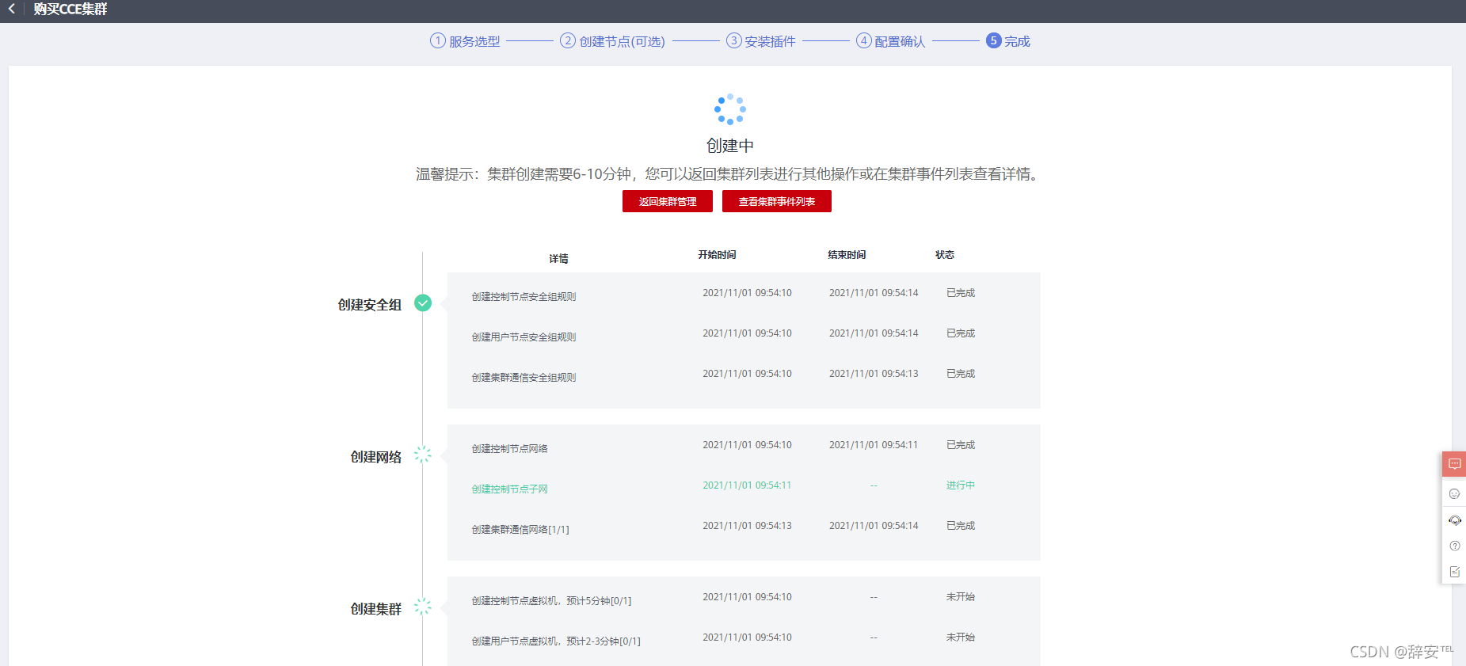Go to step 2 创建节点(可选)
Image resolution: width=1466 pixels, height=666 pixels.
point(612,41)
